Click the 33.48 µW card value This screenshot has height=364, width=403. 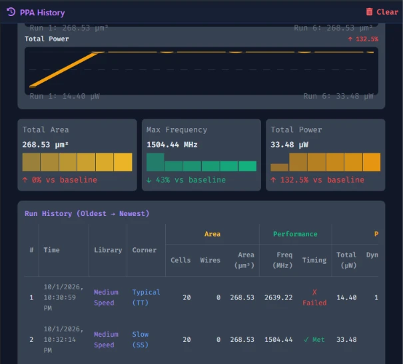point(289,145)
